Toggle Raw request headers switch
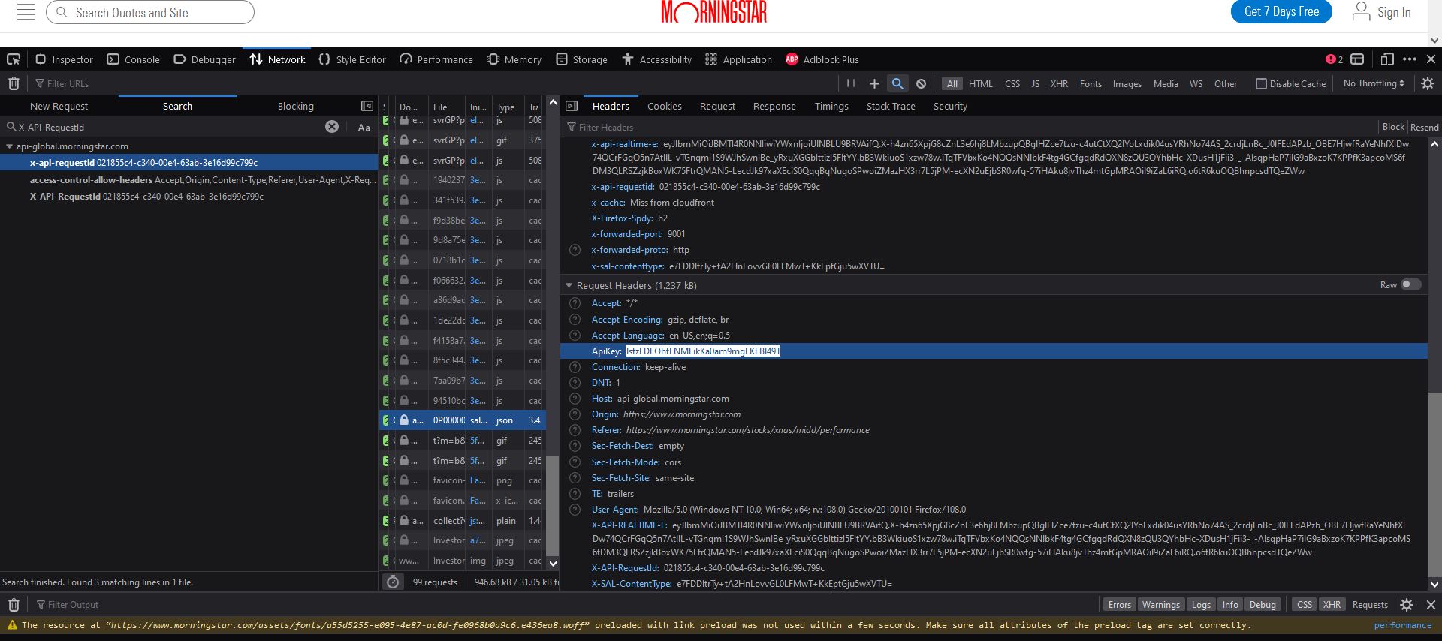 [x=1410, y=284]
